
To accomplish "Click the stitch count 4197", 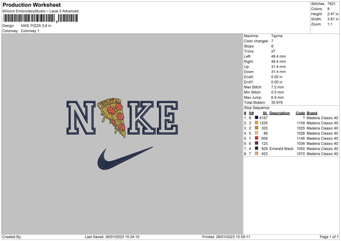I will point(263,118).
